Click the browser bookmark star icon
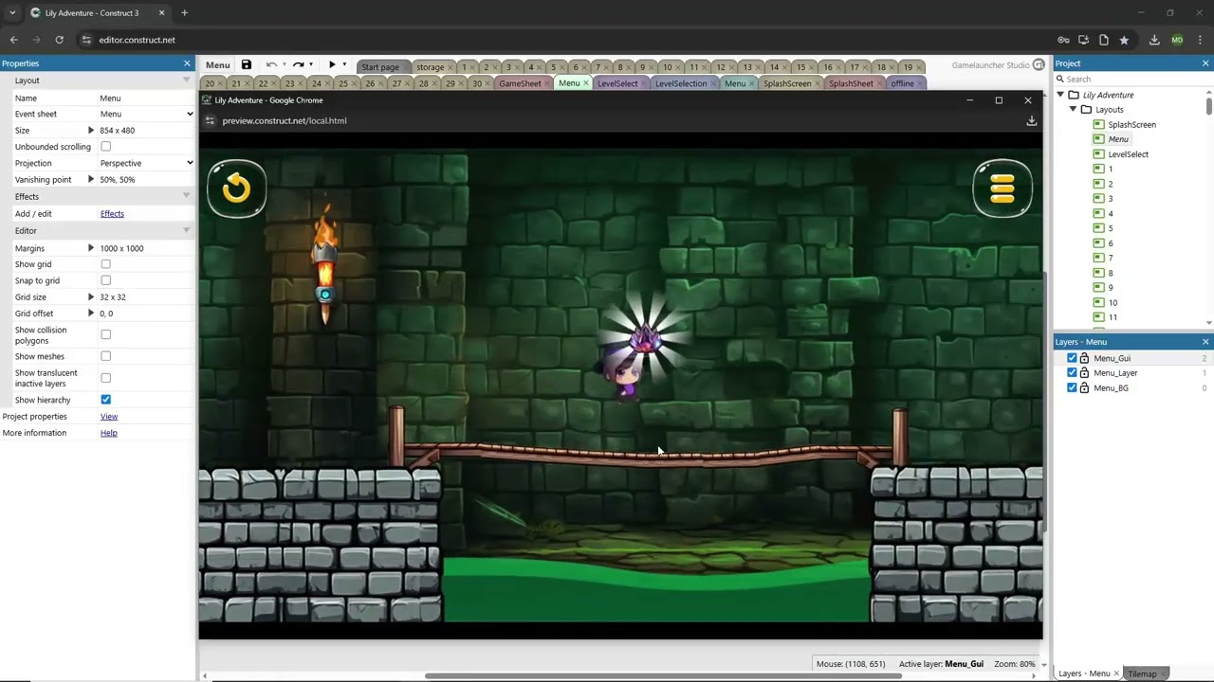Viewport: 1214px width, 682px height. tap(1124, 40)
